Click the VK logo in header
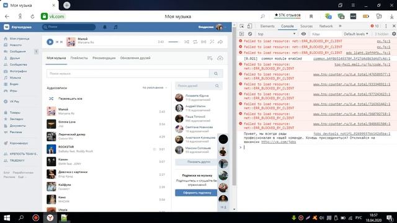 6,27
